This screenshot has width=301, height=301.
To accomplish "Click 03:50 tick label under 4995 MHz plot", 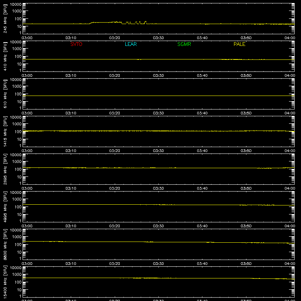I will pyautogui.click(x=246, y=226).
